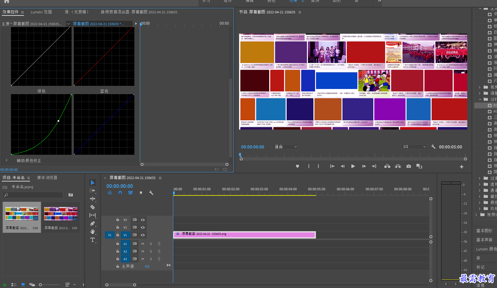Enable voice-over record on A1
Screen dimensions: 497x288
159,244
